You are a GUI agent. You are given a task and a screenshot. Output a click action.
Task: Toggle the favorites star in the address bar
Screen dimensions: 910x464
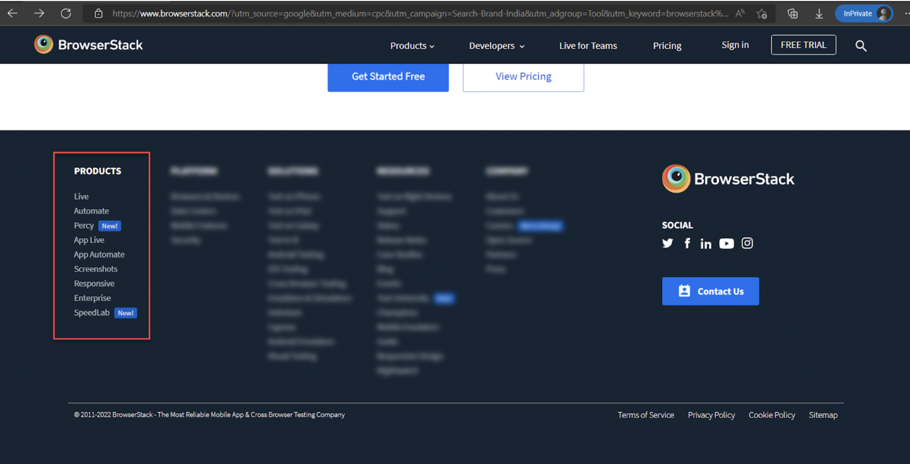coord(762,13)
